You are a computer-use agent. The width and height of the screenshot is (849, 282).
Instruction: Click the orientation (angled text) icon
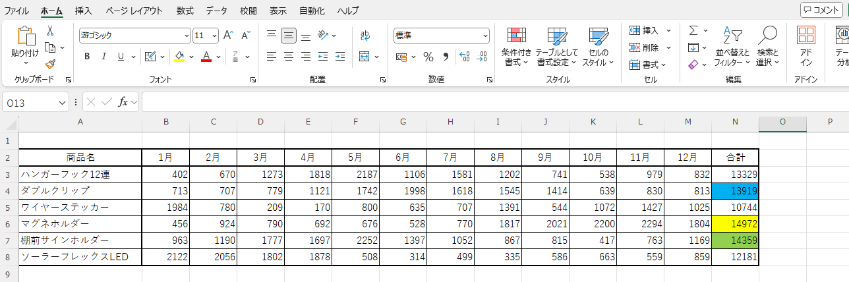point(323,35)
